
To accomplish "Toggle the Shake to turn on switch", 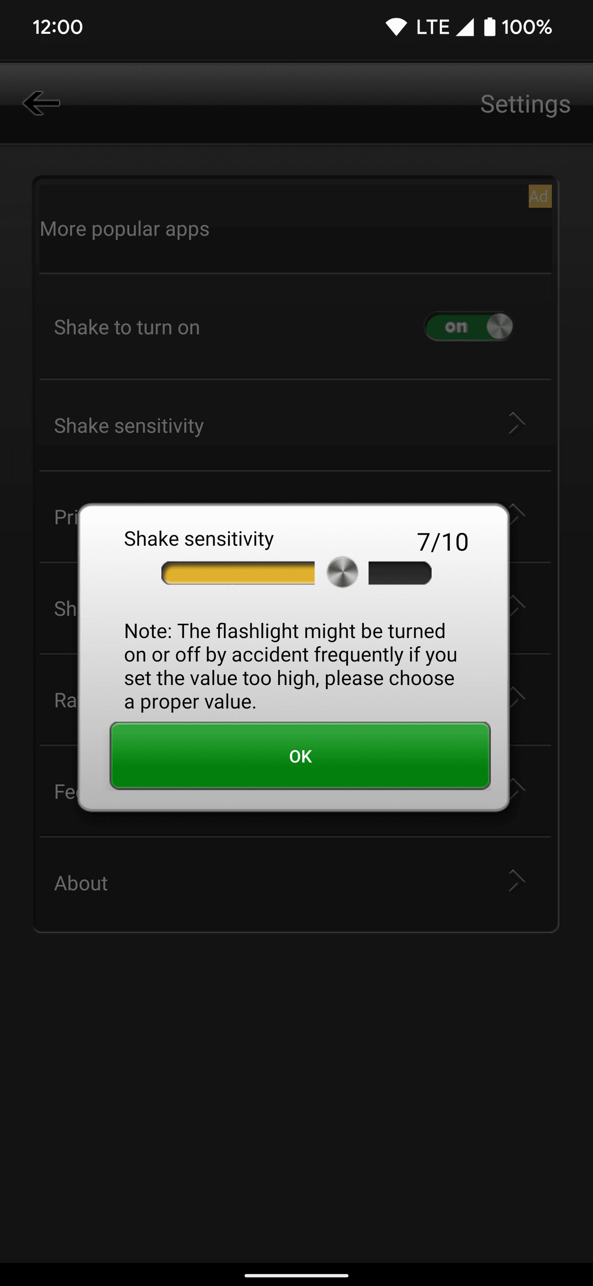I will 468,327.
